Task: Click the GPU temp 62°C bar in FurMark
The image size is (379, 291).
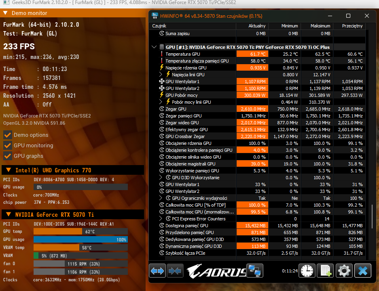Action: pos(80,231)
